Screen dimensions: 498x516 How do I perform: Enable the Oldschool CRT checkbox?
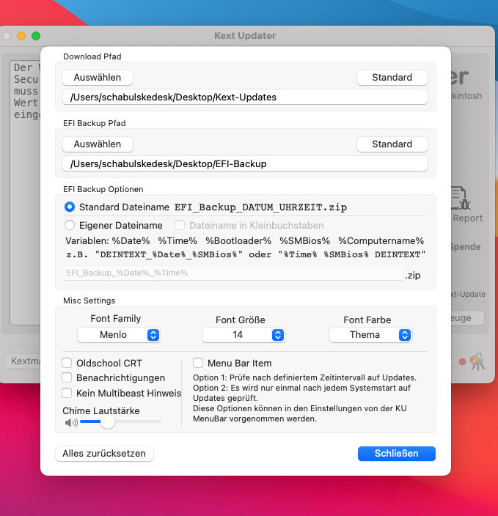click(67, 363)
